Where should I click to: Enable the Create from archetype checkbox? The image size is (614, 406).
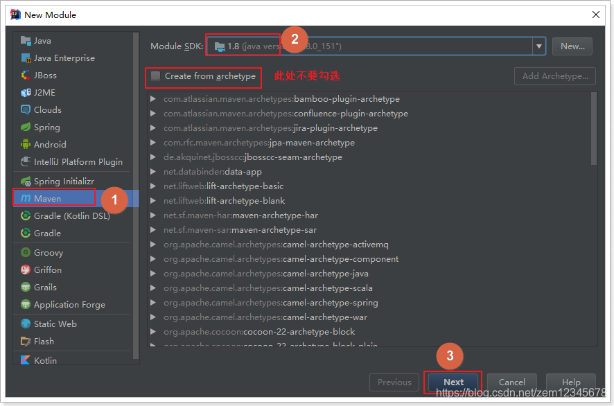point(156,76)
